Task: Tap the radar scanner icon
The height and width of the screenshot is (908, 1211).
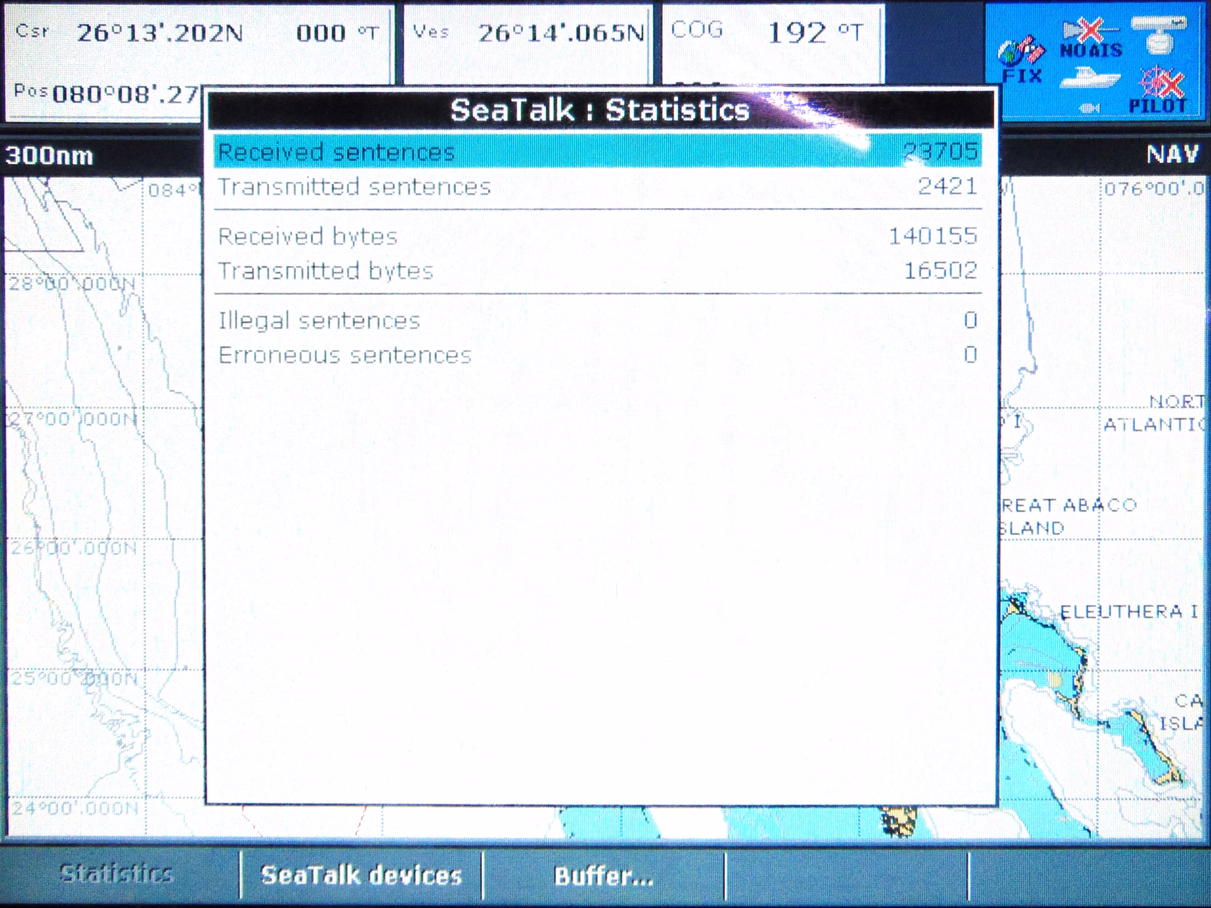Action: click(1158, 35)
